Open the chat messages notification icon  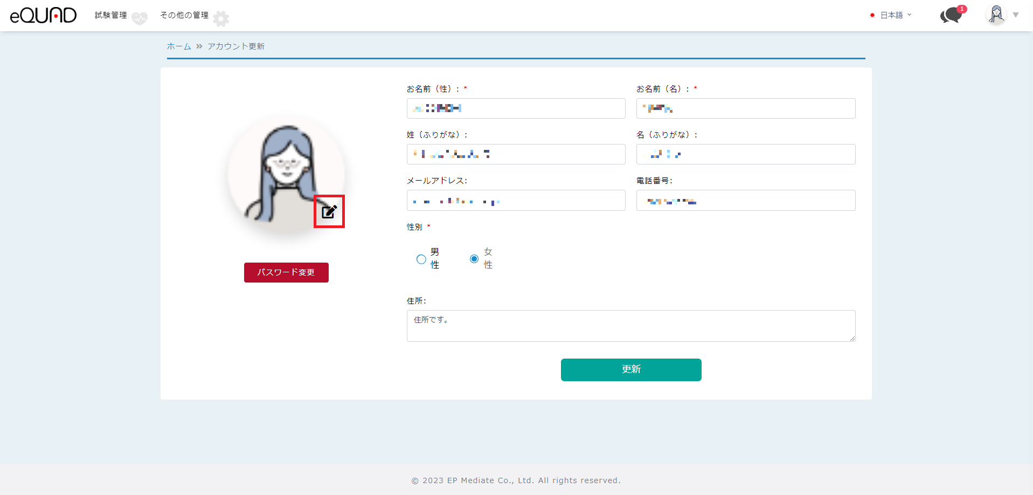(952, 15)
